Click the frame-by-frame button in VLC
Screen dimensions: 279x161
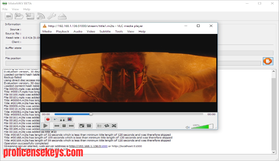69,119
